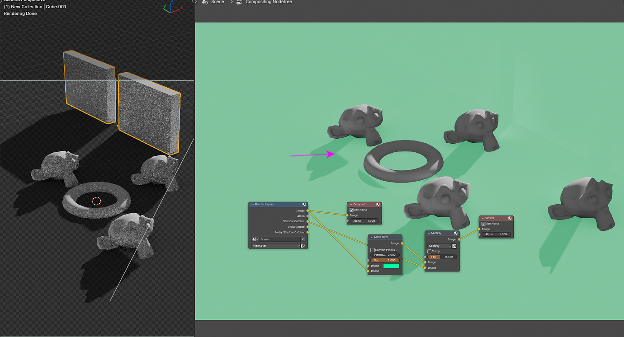Clear the Scene field with the X icon

coord(303,239)
